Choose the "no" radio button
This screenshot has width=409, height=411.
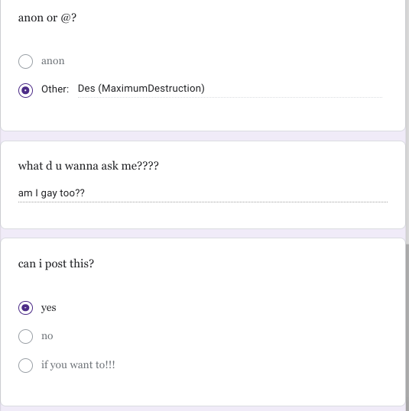[x=25, y=336]
